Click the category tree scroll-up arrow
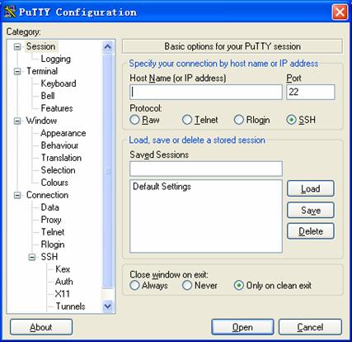The image size is (352, 342). point(107,47)
